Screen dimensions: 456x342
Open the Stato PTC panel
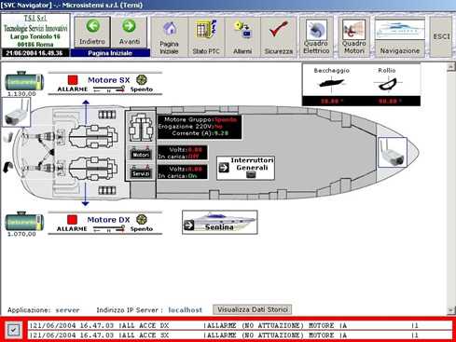pyautogui.click(x=206, y=37)
